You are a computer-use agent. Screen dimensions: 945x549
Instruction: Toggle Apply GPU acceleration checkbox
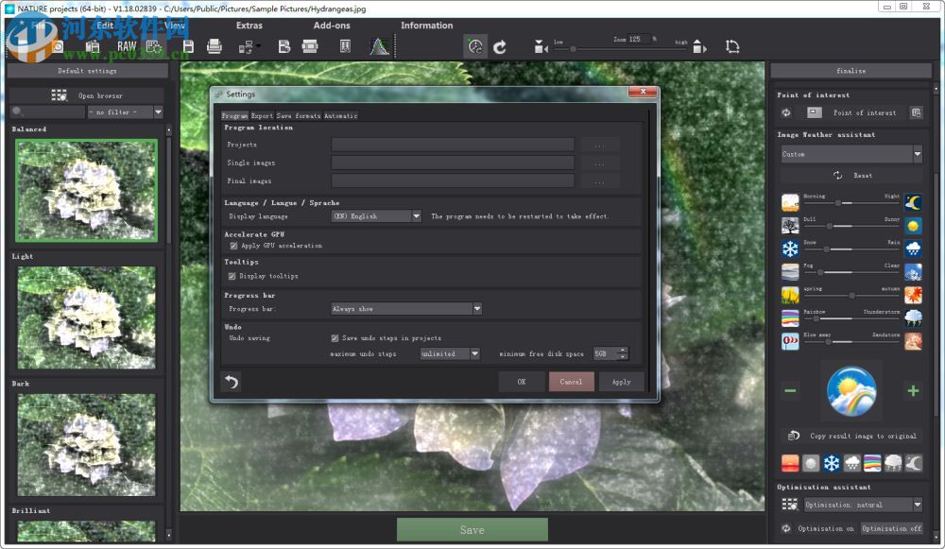tap(233, 246)
